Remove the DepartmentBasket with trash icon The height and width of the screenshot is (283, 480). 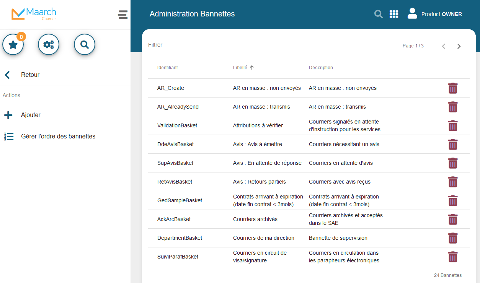tap(453, 238)
